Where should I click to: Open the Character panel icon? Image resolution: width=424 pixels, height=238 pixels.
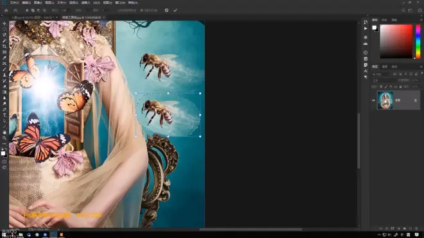(x=366, y=71)
